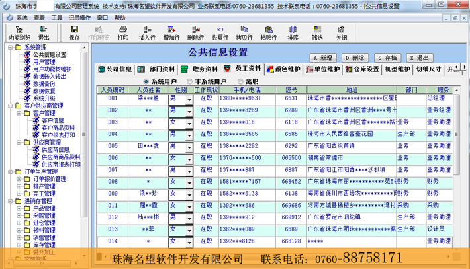Switch to the 仓库设置 tab

click(x=362, y=69)
